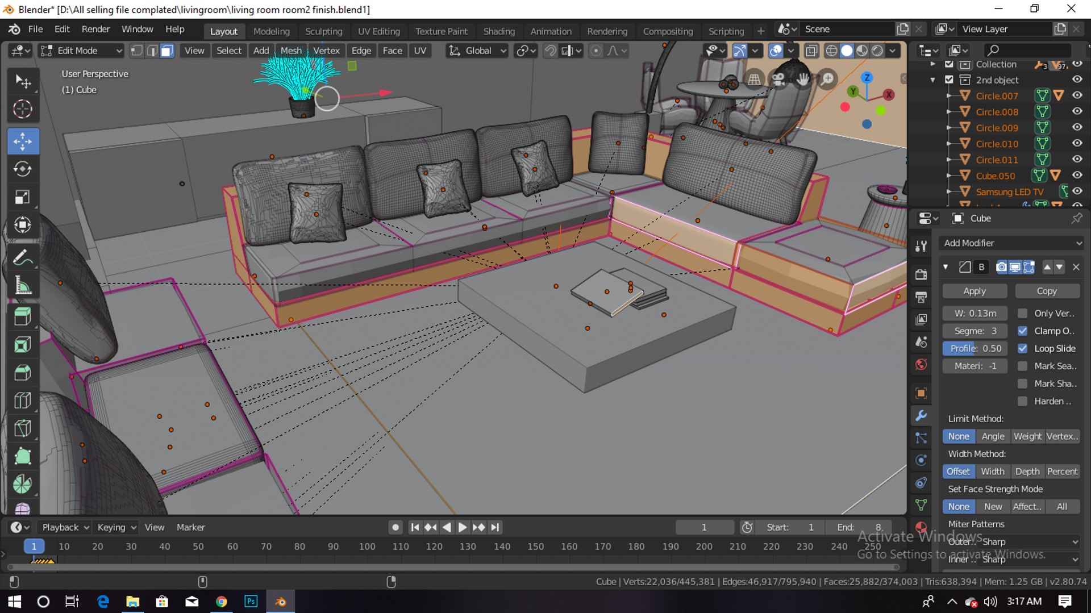Open the Global orientation dropdown

tap(477, 51)
